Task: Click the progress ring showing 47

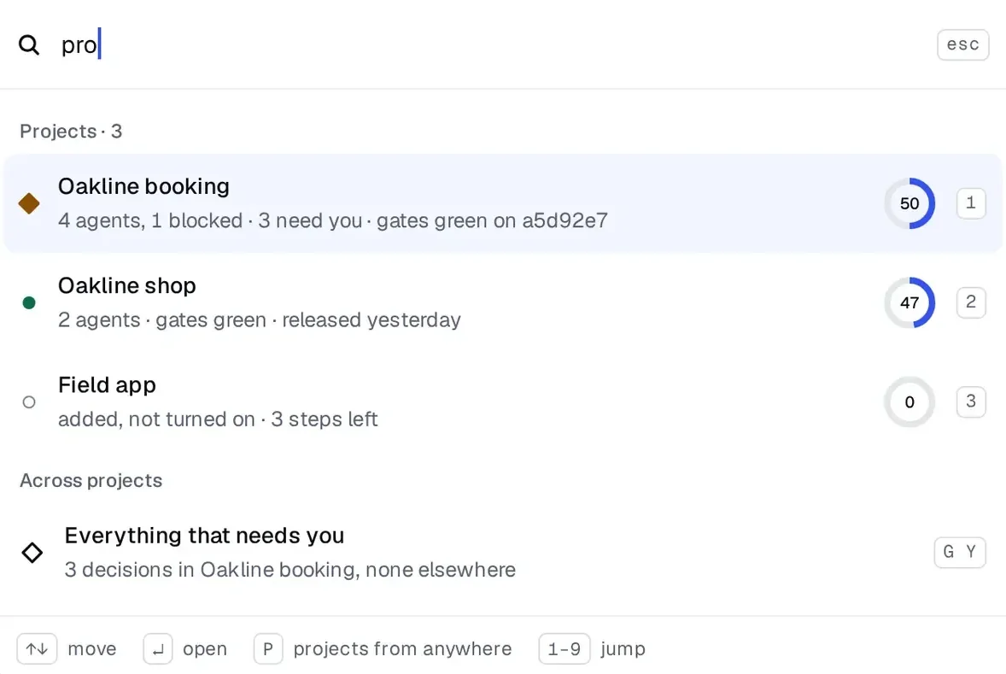Action: (909, 302)
